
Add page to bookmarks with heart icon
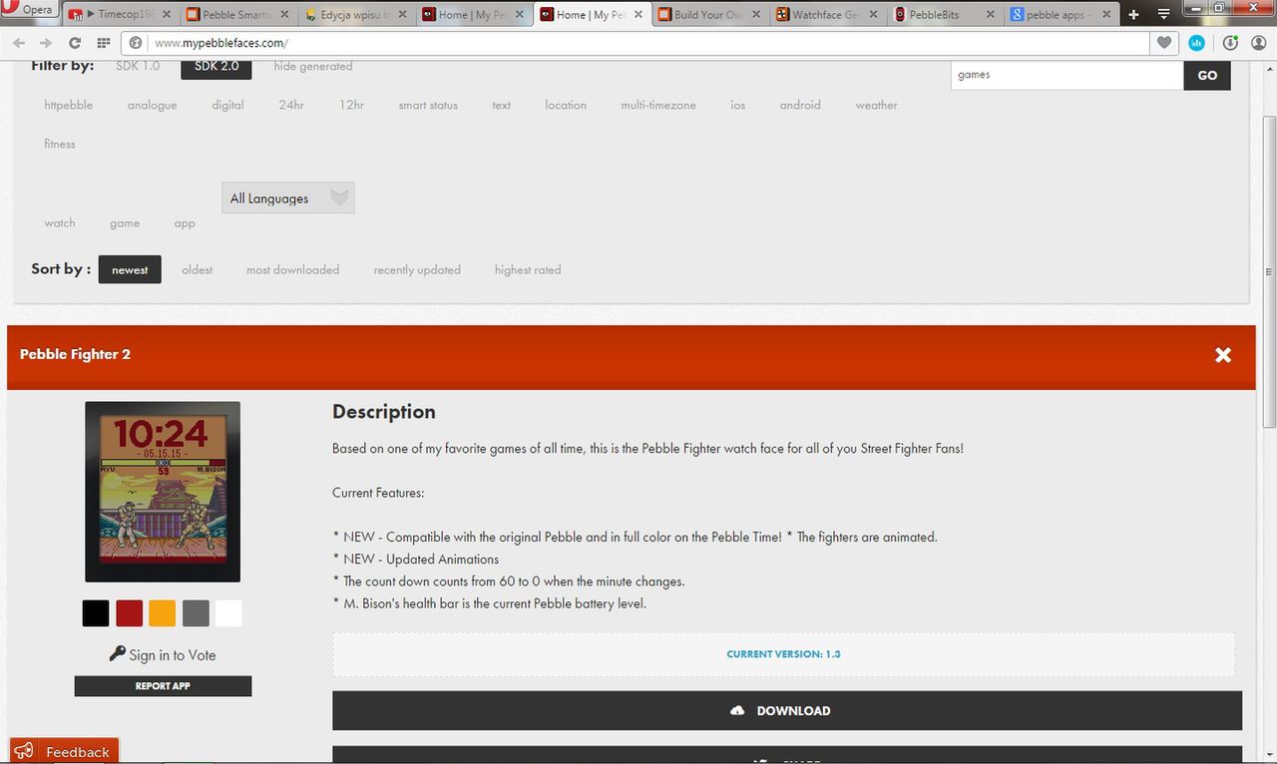click(x=1164, y=43)
